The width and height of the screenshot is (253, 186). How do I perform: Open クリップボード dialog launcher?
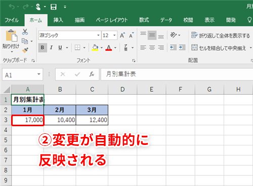pos(33,60)
